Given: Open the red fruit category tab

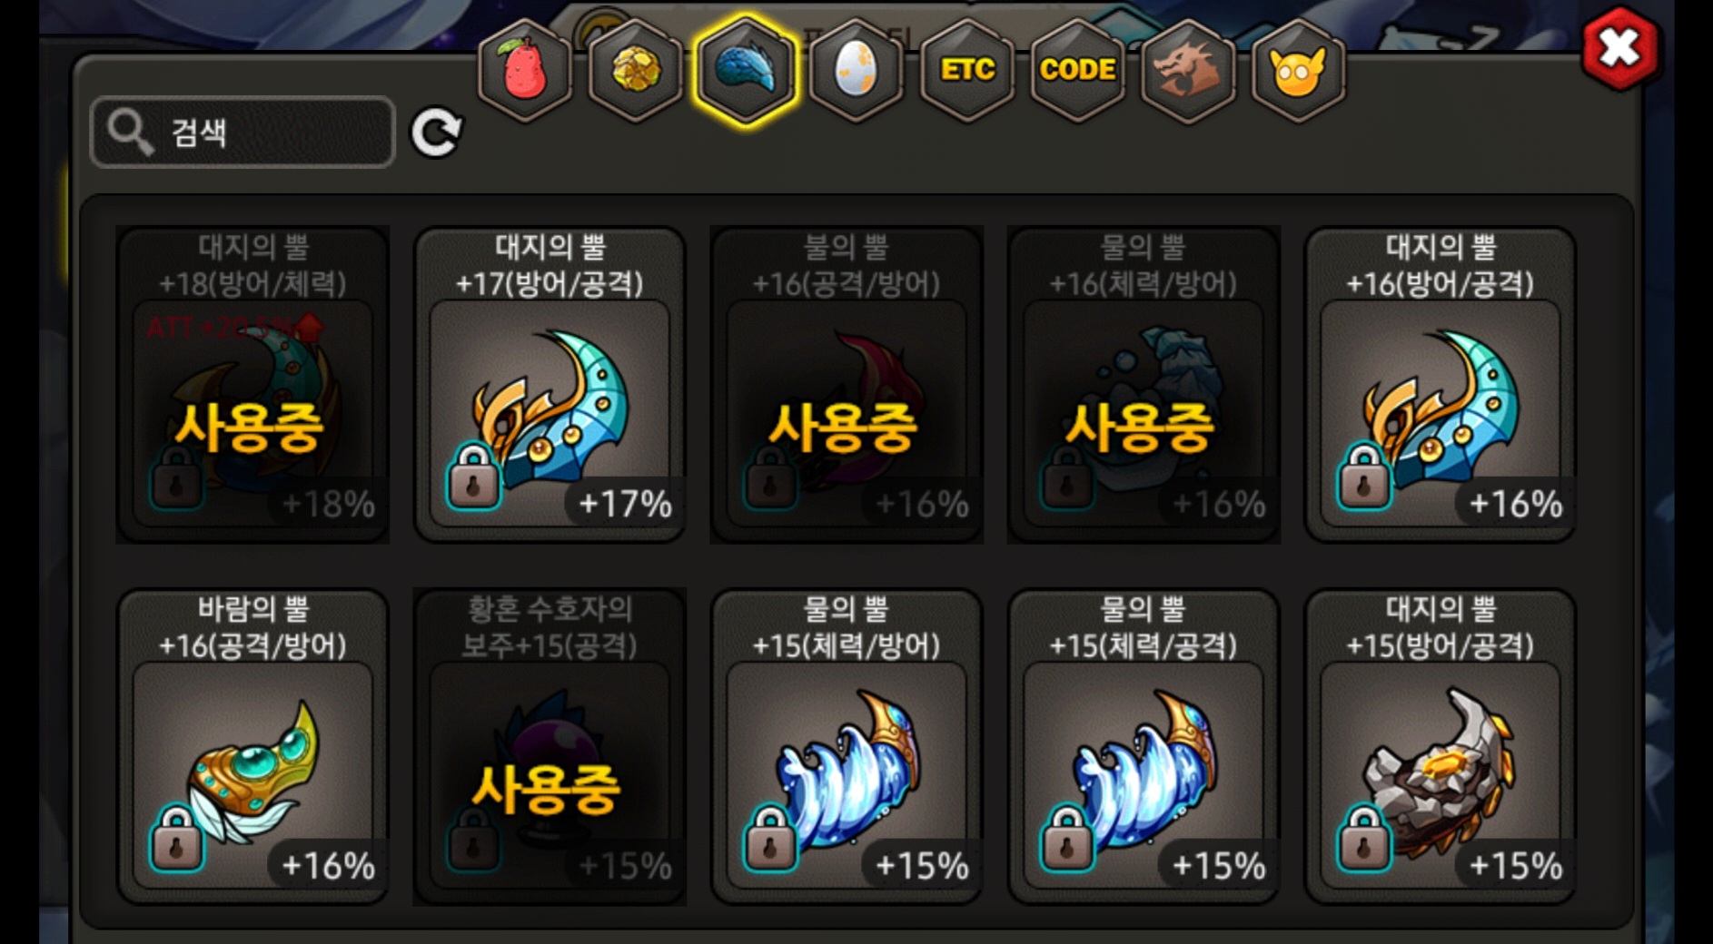Looking at the screenshot, I should (x=524, y=71).
